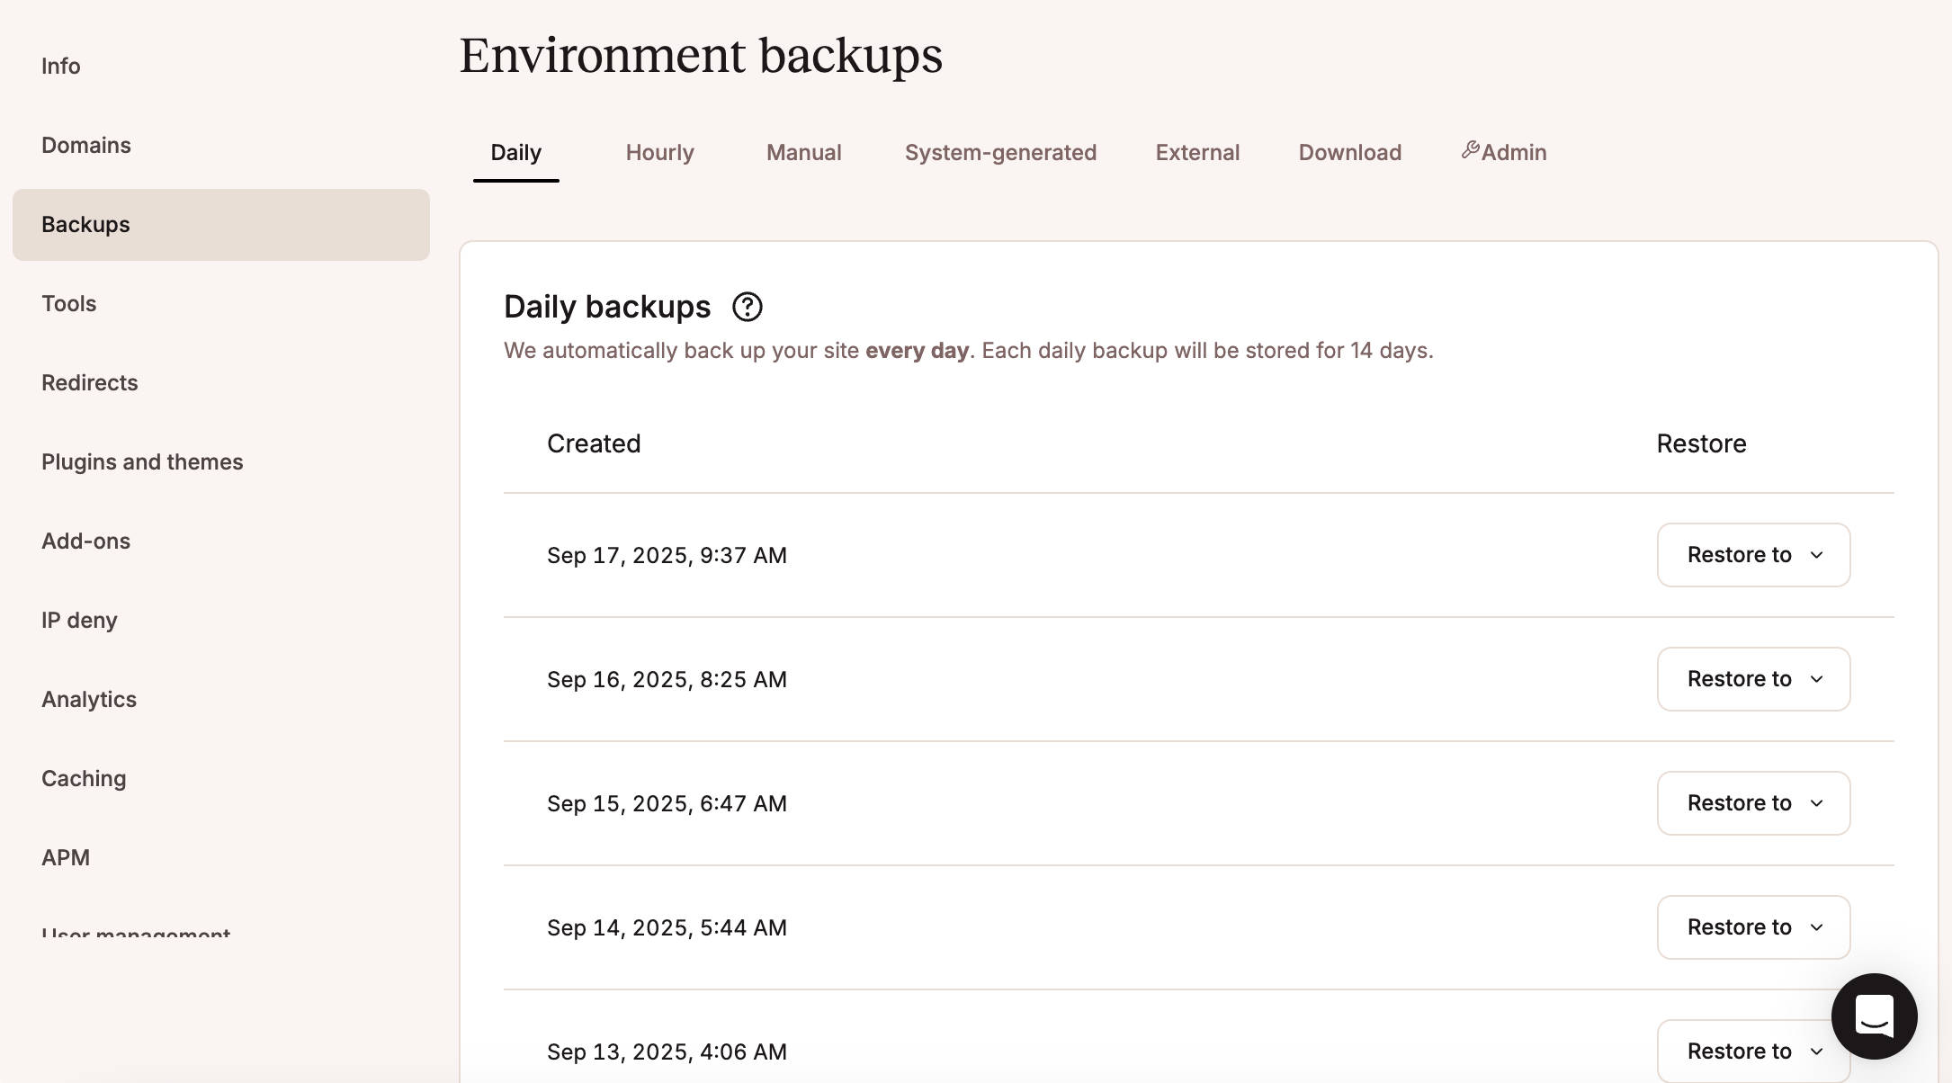Switch to the External backups tab
This screenshot has height=1083, width=1952.
(1196, 152)
